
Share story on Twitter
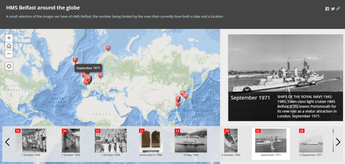333,9
